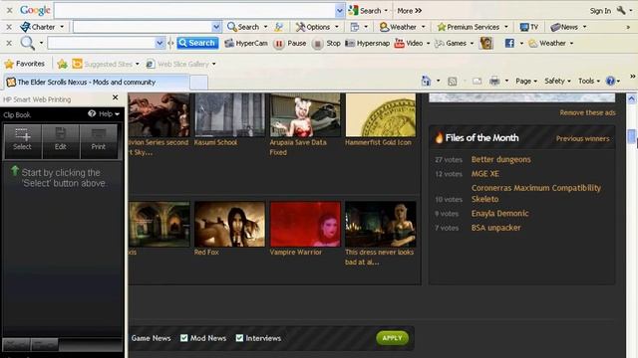Click the IE Home icon
The width and height of the screenshot is (638, 358).
pyautogui.click(x=426, y=81)
